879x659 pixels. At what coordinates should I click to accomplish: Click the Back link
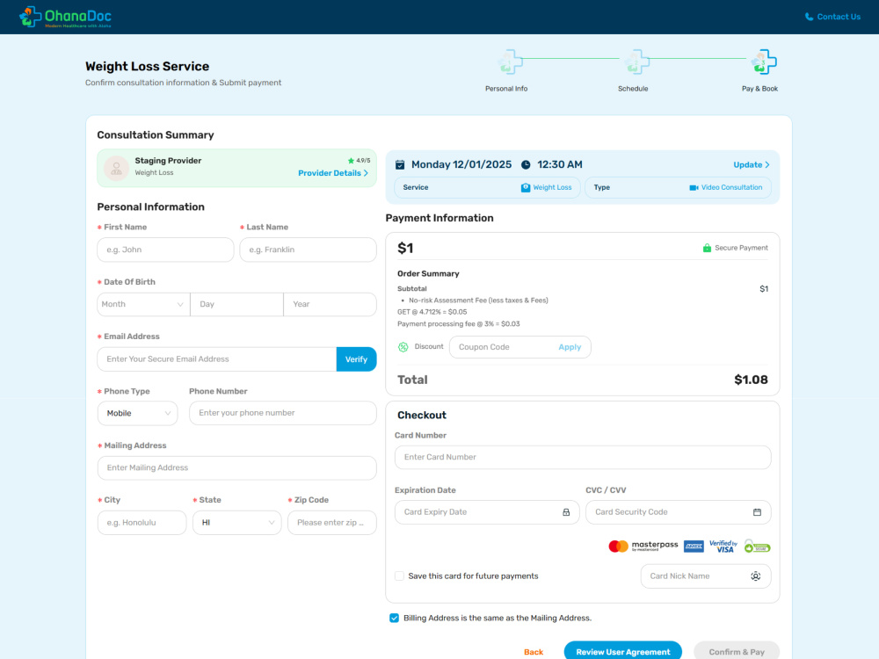[x=534, y=652]
